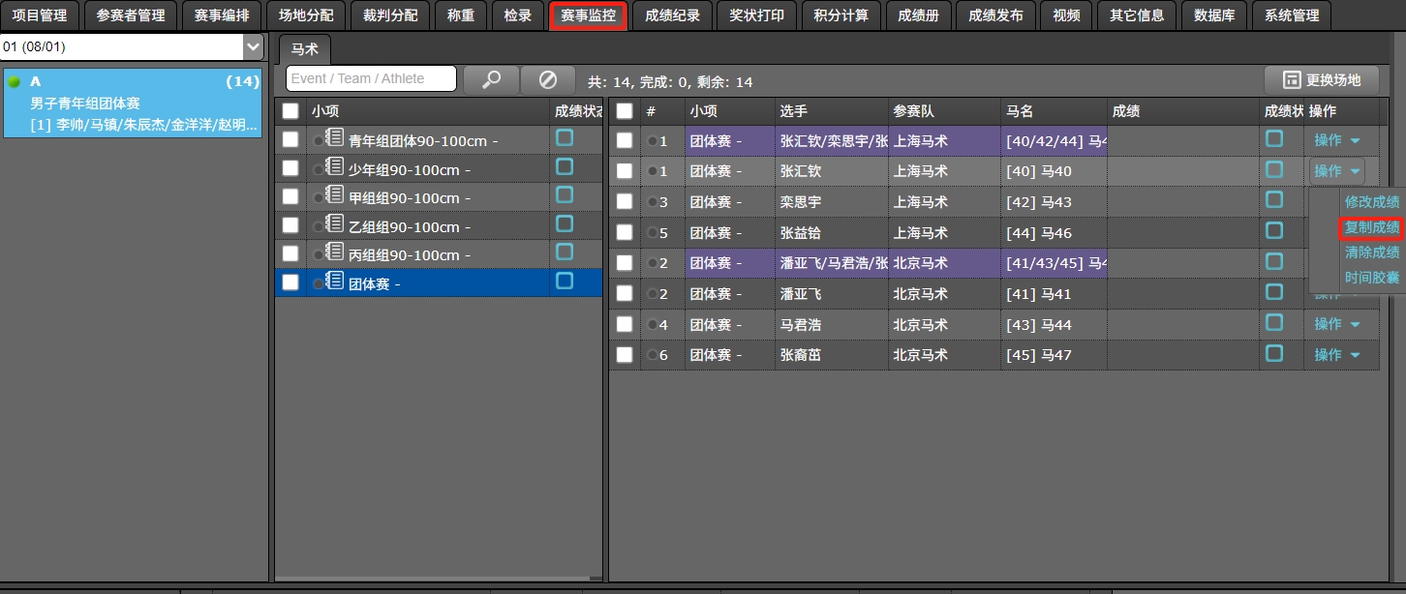Click result status icon in 马君浩 row

[x=1274, y=323]
